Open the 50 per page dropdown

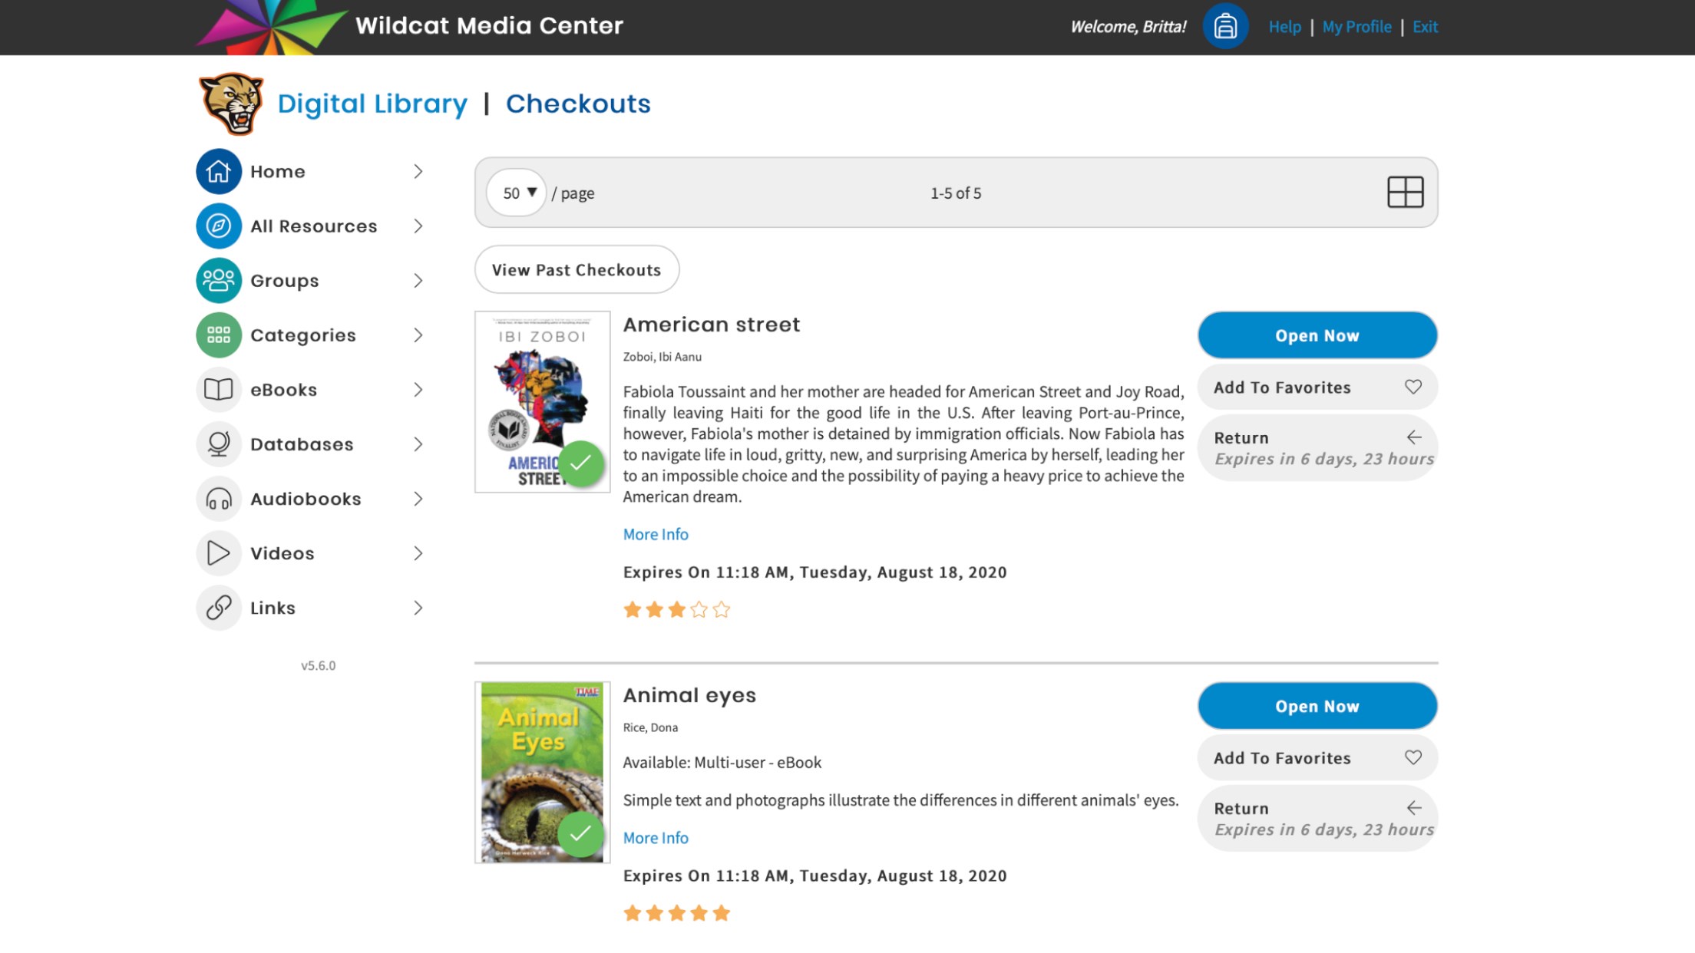pyautogui.click(x=517, y=193)
